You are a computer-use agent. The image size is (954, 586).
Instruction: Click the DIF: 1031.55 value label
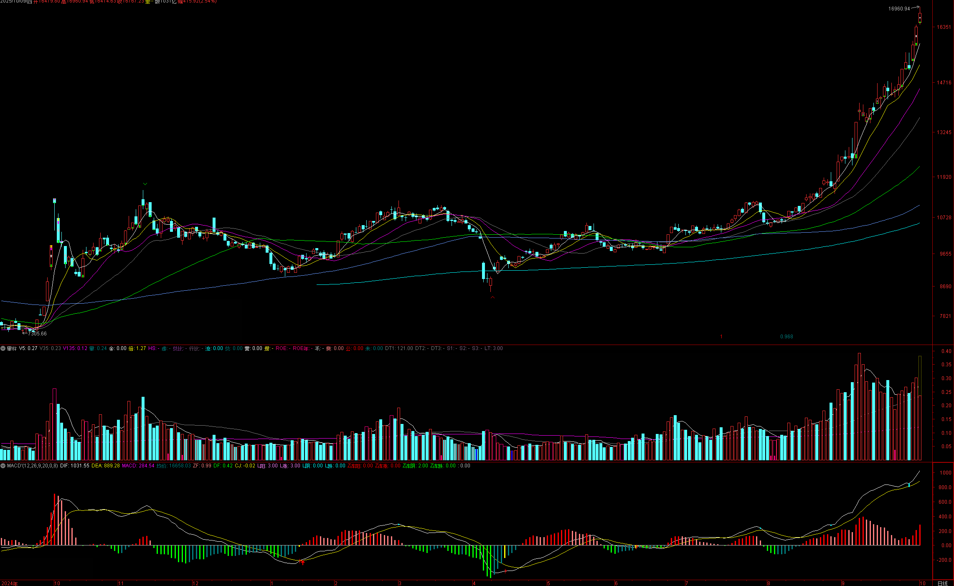click(x=74, y=466)
